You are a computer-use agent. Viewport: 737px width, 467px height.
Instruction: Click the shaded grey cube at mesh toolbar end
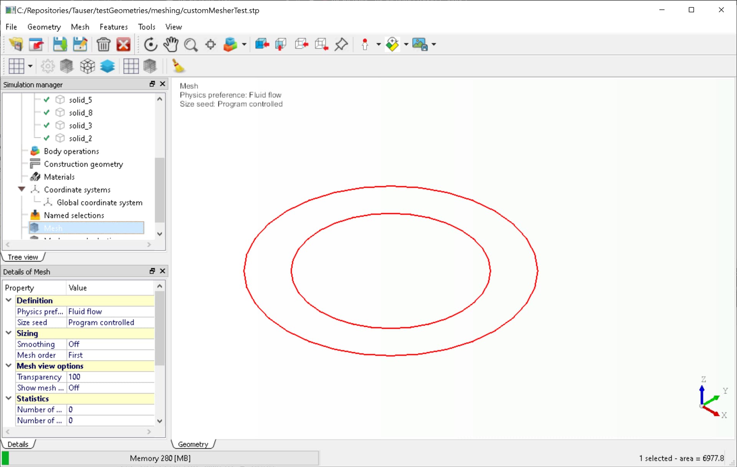tap(150, 66)
